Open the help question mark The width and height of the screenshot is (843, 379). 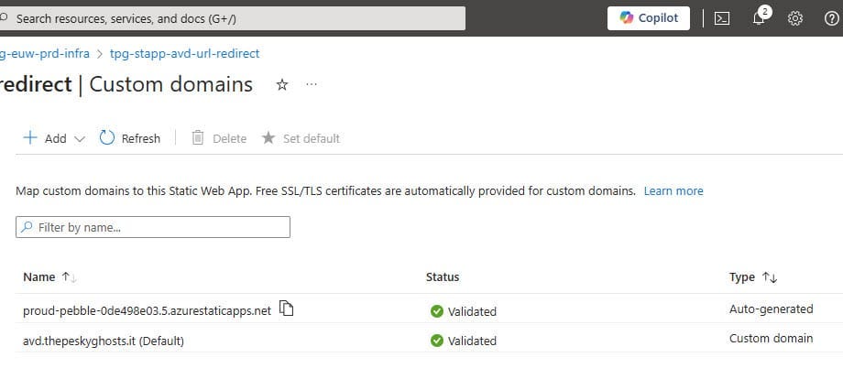point(831,19)
